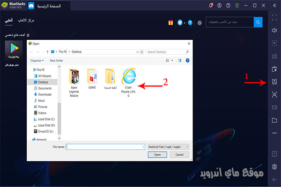The width and height of the screenshot is (281, 187).
Task: Click the Twitter bird icon
Action: coord(180,22)
